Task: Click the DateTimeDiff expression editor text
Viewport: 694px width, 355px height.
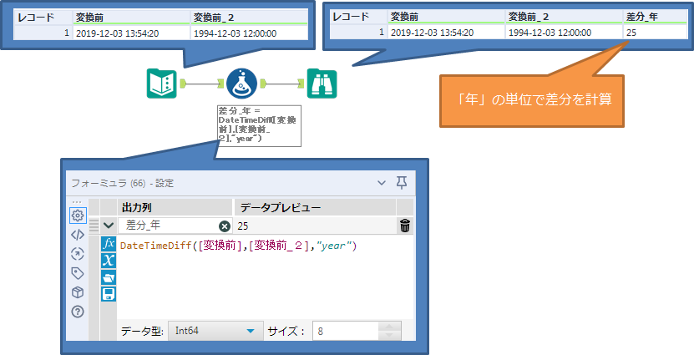Action: [x=238, y=246]
